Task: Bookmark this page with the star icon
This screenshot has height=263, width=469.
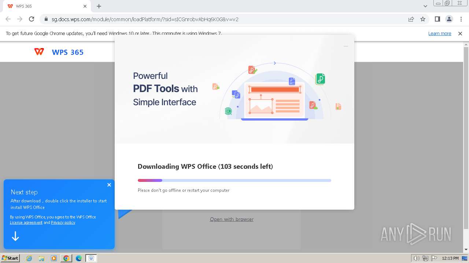Action: pyautogui.click(x=423, y=19)
